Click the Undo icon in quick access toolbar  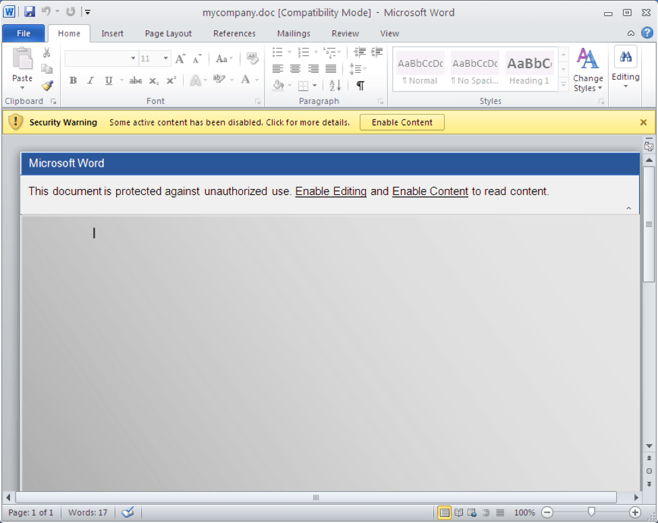click(46, 11)
